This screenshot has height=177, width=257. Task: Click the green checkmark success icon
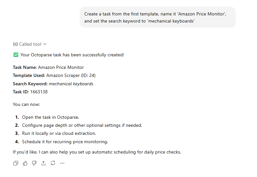[16, 55]
